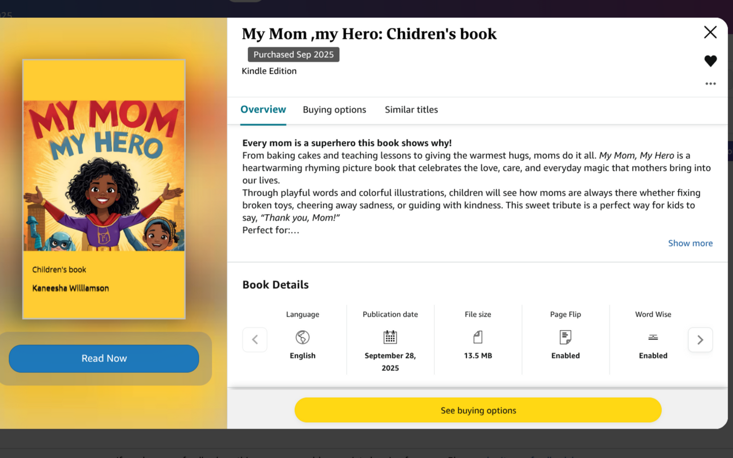Viewport: 733px width, 458px height.
Task: Click the Read Now button
Action: click(x=103, y=358)
